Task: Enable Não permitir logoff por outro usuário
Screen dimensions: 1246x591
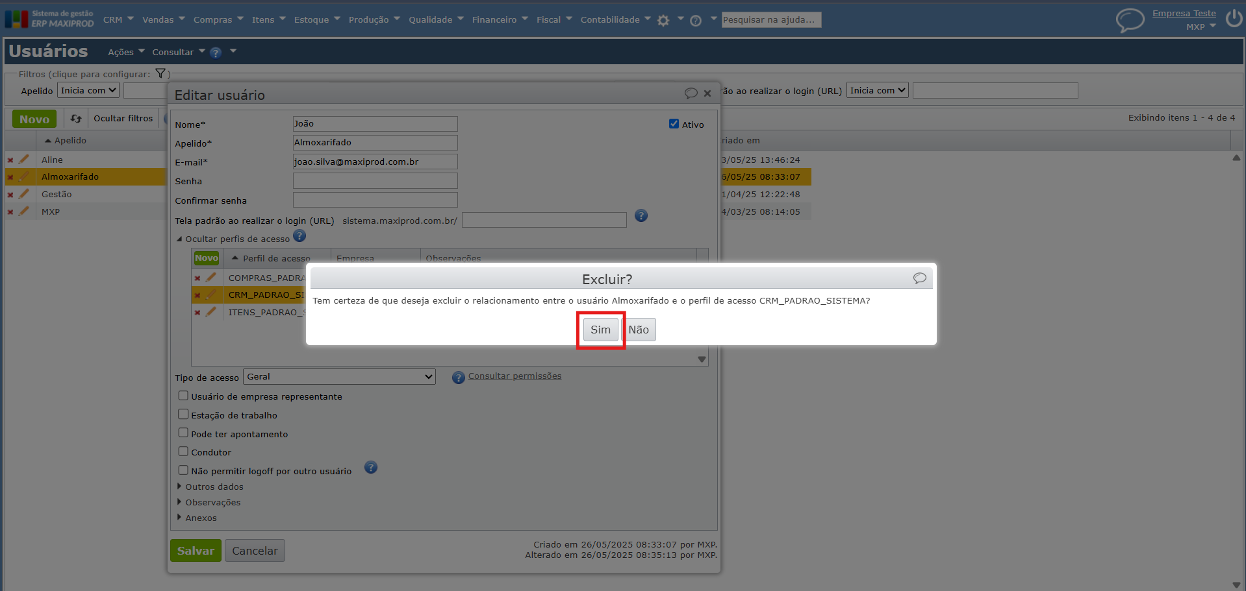Action: point(183,470)
